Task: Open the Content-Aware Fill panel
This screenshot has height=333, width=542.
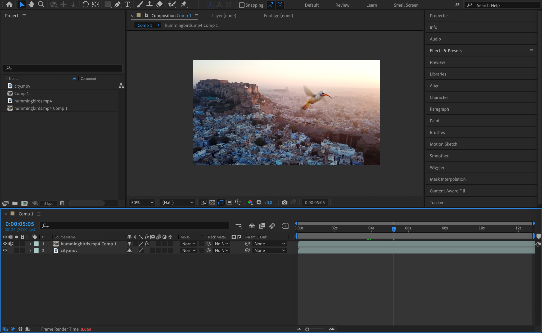Action: (447, 191)
